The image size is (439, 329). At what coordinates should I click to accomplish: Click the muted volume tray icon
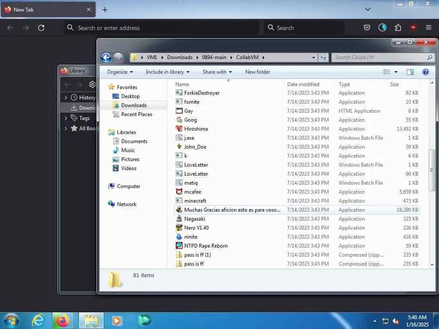pyautogui.click(x=396, y=321)
